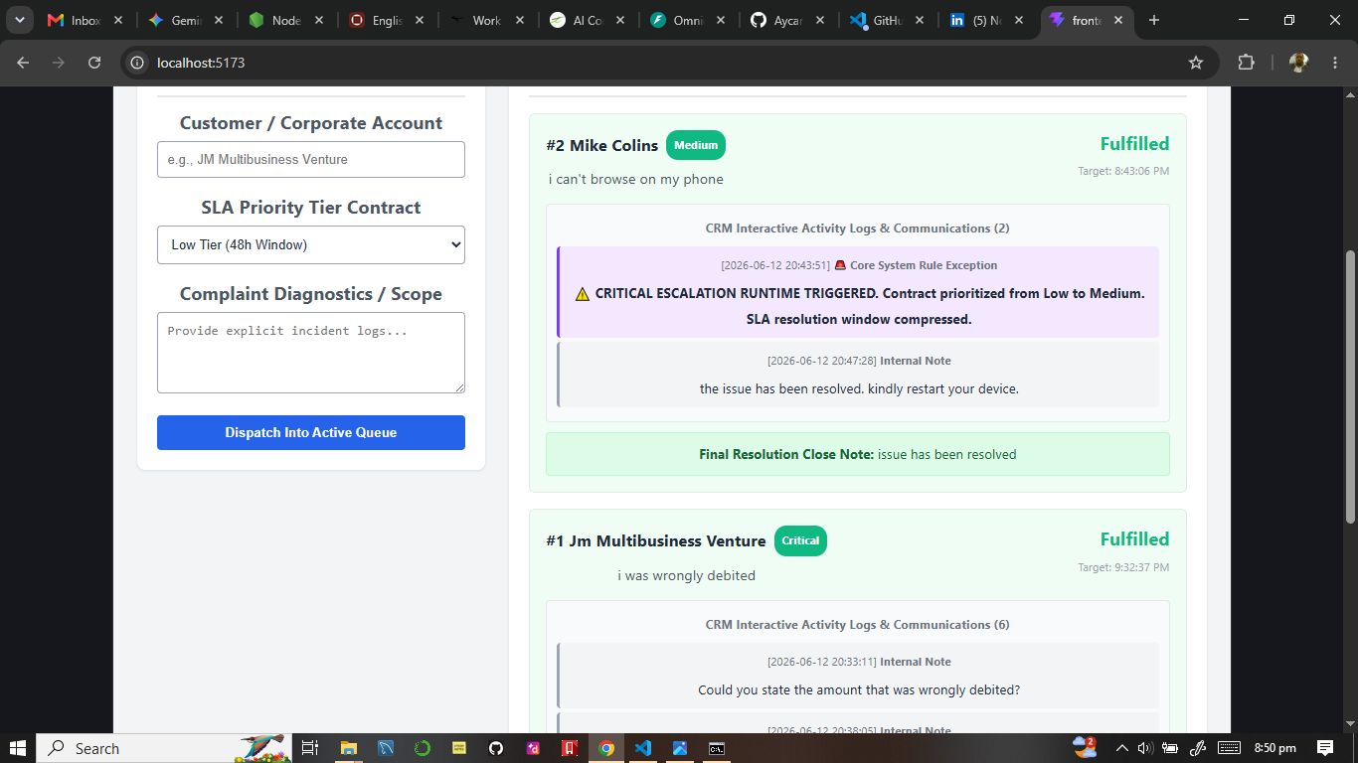Open the sticky notes taskbar icon
1358x763 pixels.
(x=458, y=748)
